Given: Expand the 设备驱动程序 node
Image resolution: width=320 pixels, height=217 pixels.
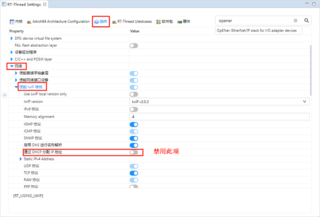Looking at the screenshot, I should 11,52.
